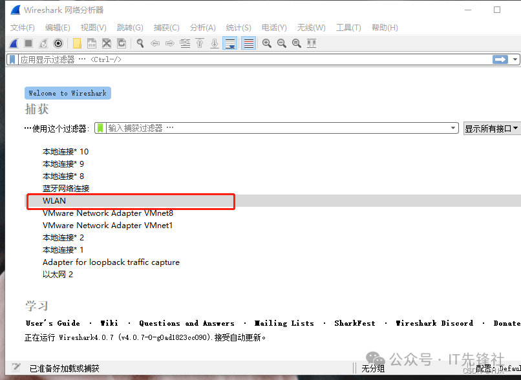Start capturing packets with shark fin icon
This screenshot has height=380, width=521.
pyautogui.click(x=14, y=43)
